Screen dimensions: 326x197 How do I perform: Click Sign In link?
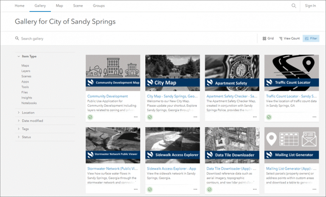click(310, 6)
